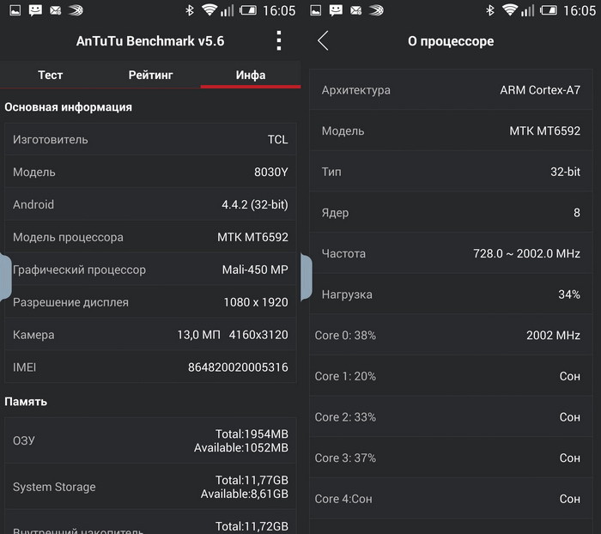Tap the Wi-Fi icon in left status bar

[209, 9]
